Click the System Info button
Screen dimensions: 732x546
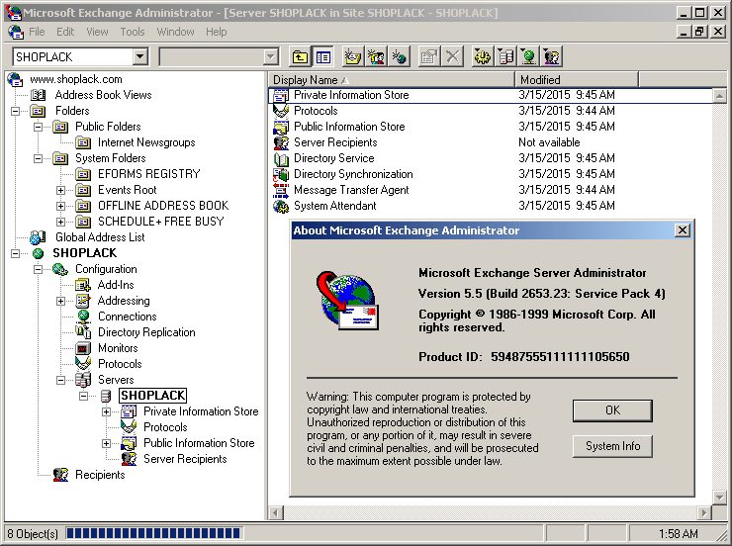(x=612, y=446)
